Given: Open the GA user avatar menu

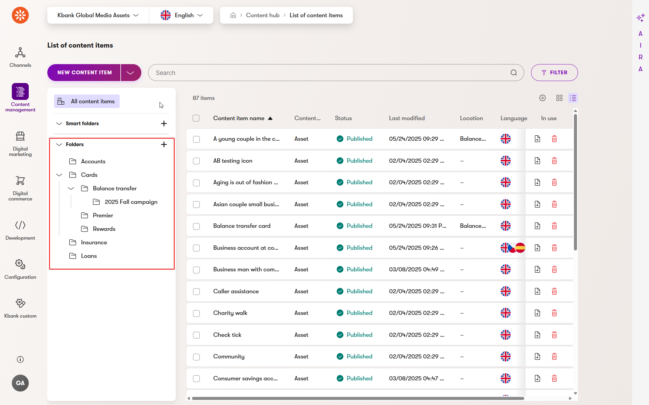Looking at the screenshot, I should click(20, 383).
